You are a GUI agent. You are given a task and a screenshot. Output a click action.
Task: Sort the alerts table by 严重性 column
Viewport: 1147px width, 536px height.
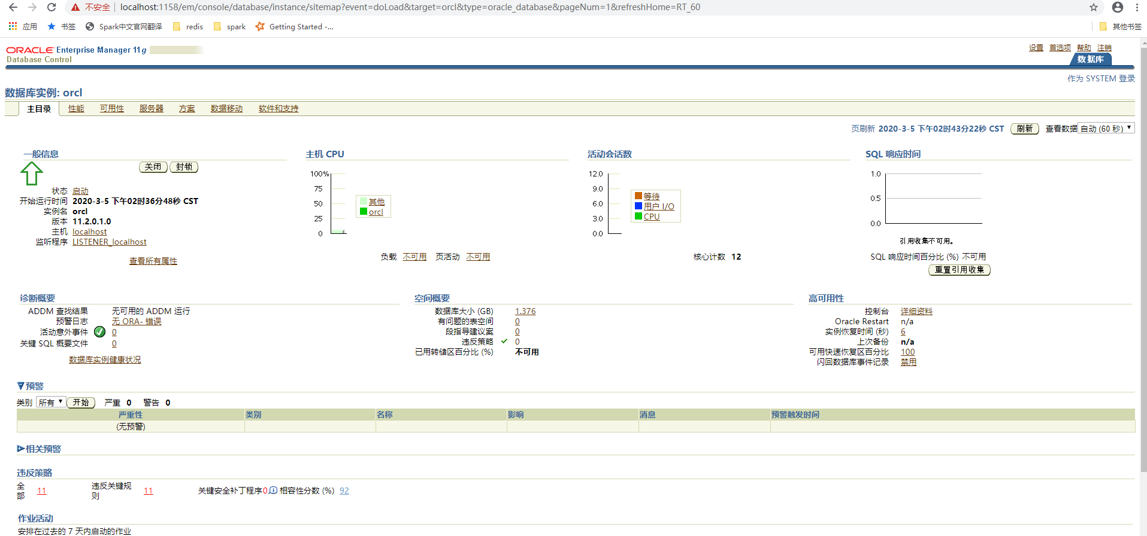(x=131, y=415)
